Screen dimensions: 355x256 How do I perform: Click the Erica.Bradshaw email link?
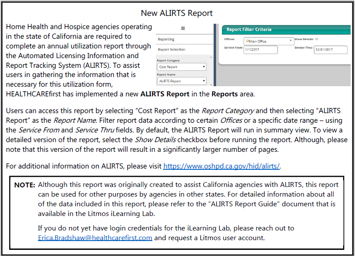[95, 238]
